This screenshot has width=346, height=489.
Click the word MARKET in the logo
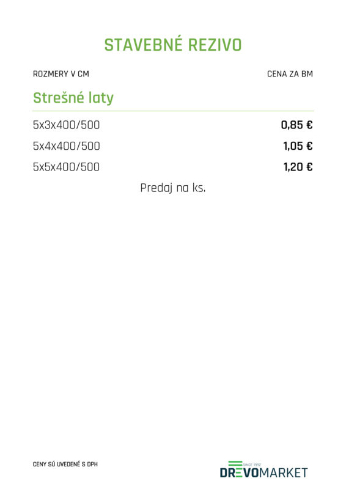(284, 472)
